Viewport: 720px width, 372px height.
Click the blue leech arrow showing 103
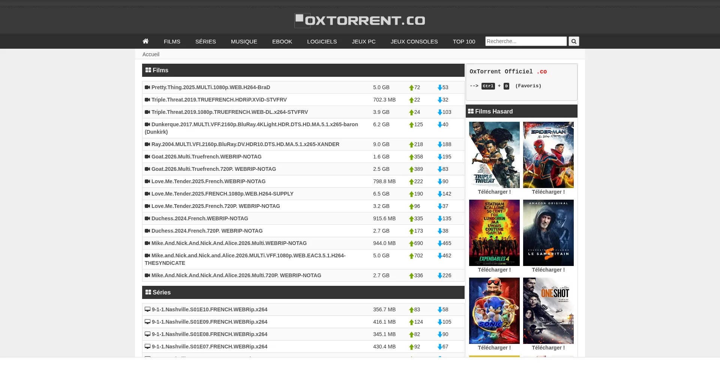(440, 112)
